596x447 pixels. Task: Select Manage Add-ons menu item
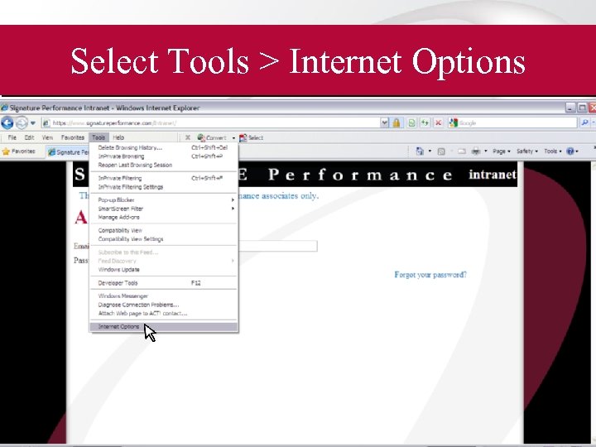click(x=163, y=217)
